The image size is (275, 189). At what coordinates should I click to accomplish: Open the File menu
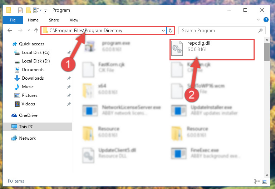pos(13,20)
